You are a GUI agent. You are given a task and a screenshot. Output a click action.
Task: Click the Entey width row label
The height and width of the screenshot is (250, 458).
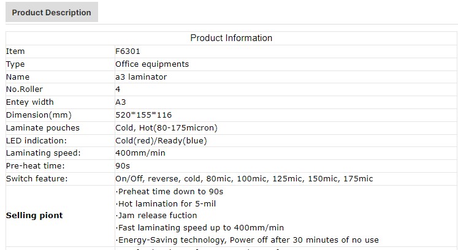(x=29, y=102)
